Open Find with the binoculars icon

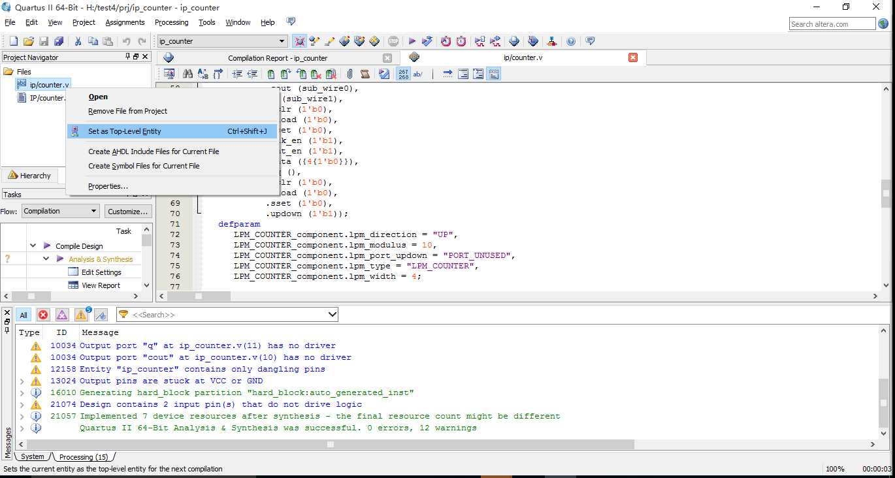click(x=188, y=74)
